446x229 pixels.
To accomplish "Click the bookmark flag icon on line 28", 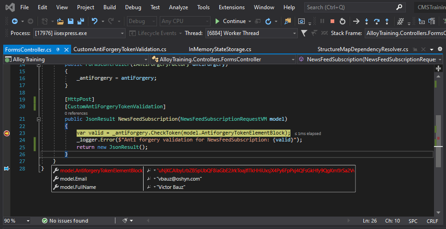I will [6, 169].
